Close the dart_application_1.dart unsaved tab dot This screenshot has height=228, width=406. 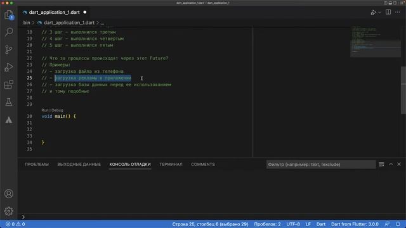coord(85,12)
